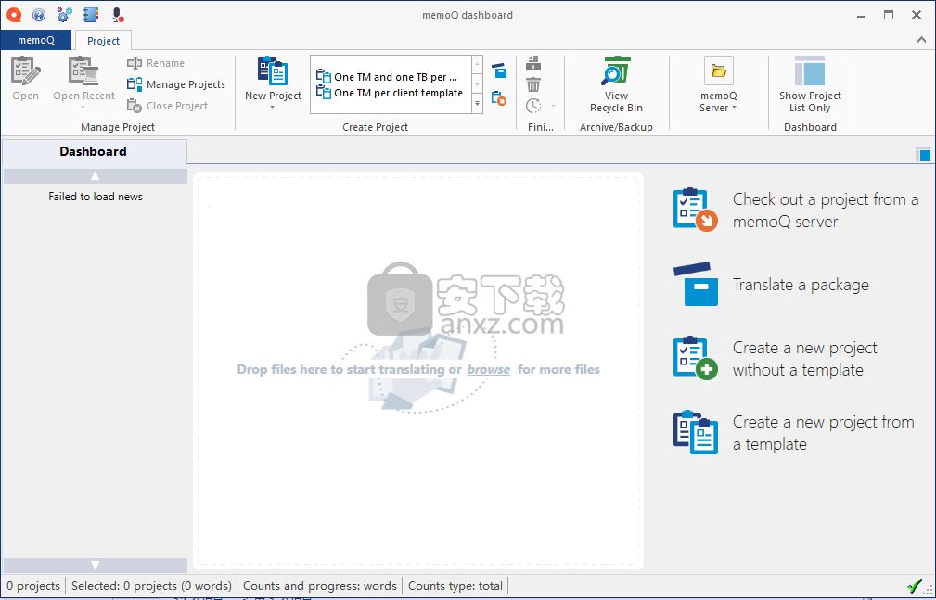
Task: Select the Dashboard tab
Action: pos(94,152)
